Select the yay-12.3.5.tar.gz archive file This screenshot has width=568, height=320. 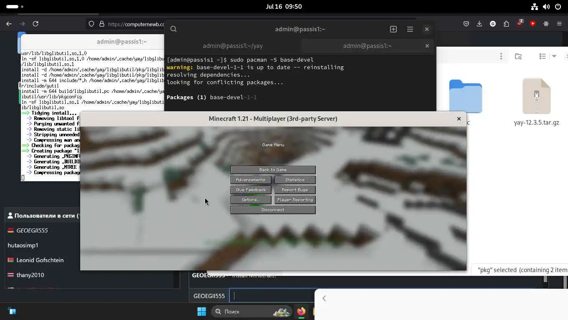[536, 102]
